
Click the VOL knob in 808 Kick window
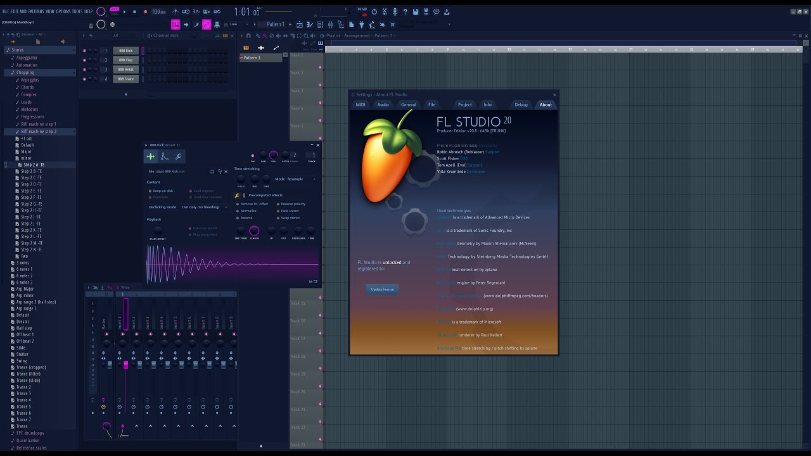[274, 155]
